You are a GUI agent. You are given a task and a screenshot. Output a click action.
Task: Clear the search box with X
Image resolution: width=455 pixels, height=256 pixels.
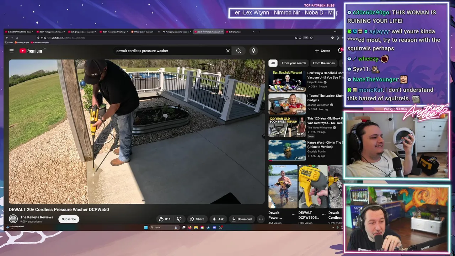point(228,51)
